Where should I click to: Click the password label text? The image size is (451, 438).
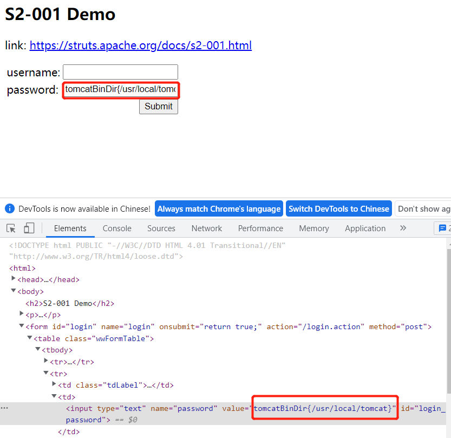(32, 90)
